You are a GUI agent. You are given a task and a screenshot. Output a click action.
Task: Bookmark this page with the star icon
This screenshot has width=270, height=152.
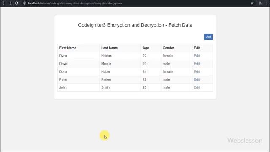pyautogui.click(x=252, y=3)
